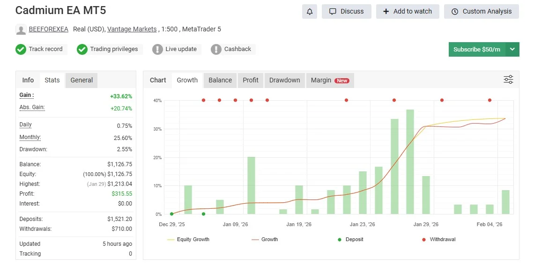Switch to the Drawdown chart tab
The image size is (534, 265).
pyautogui.click(x=284, y=80)
